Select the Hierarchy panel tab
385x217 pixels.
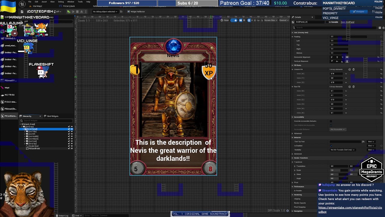click(x=27, y=116)
